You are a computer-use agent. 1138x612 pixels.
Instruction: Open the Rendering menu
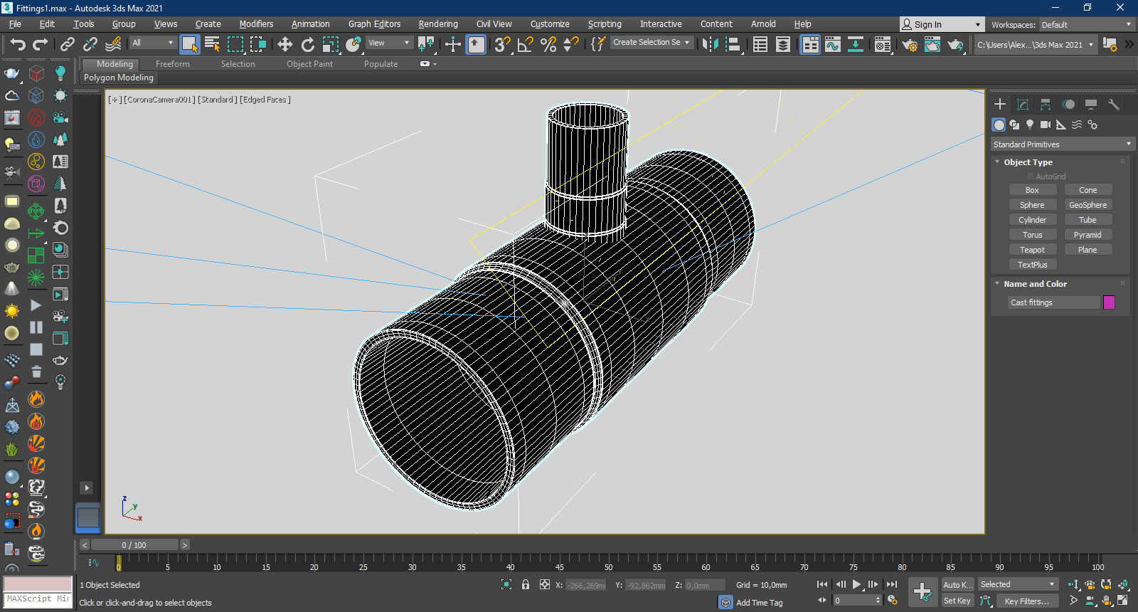(438, 24)
